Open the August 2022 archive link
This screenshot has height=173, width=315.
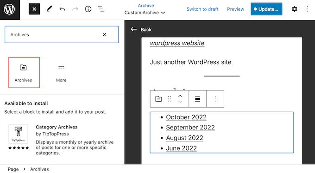click(184, 138)
